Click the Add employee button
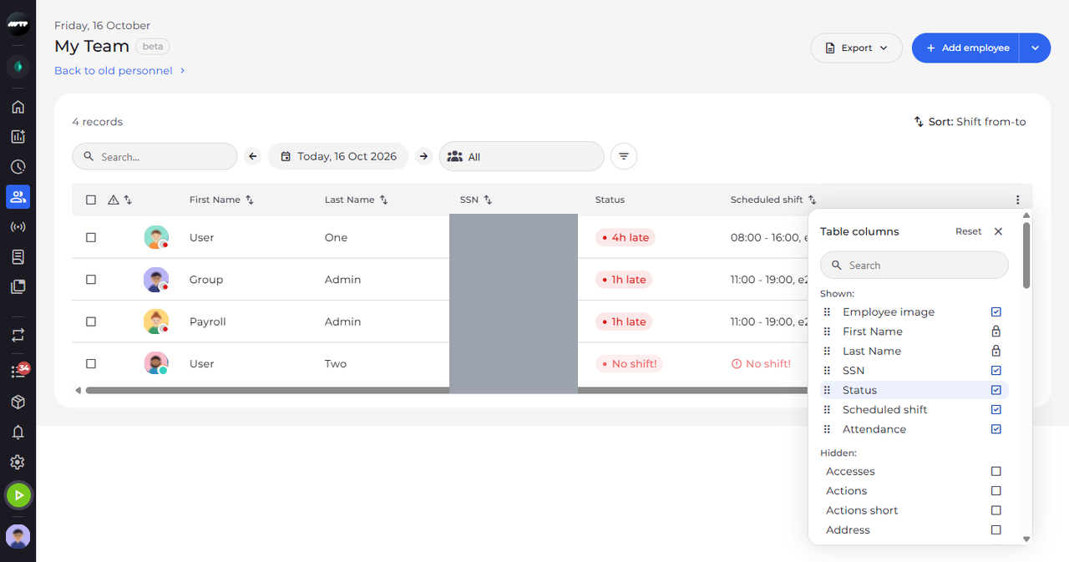The height and width of the screenshot is (562, 1069). point(966,48)
